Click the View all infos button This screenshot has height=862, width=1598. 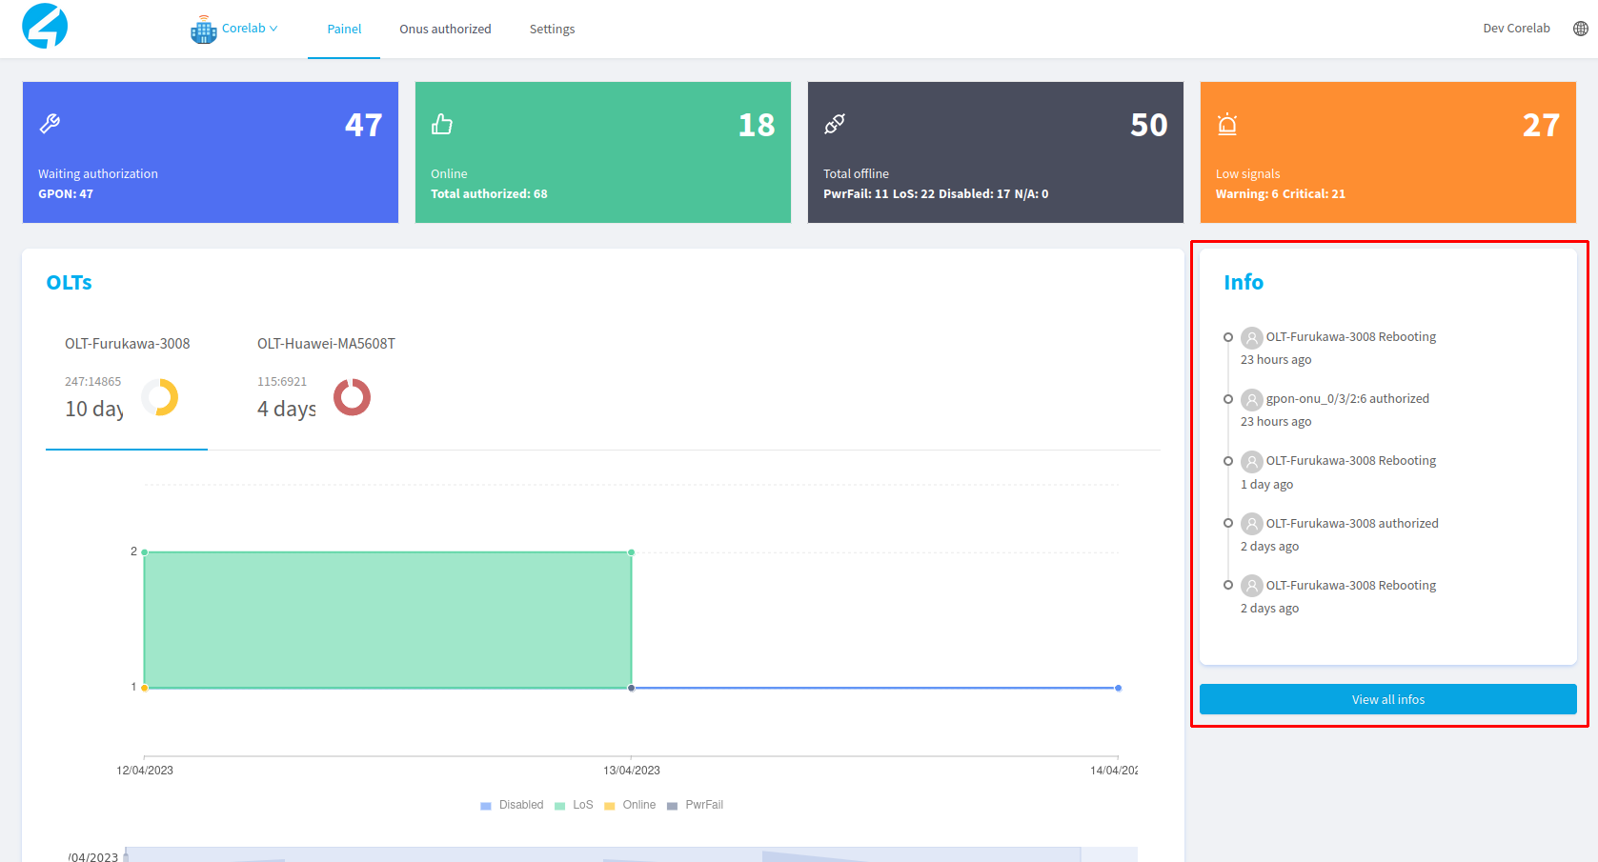1387,698
